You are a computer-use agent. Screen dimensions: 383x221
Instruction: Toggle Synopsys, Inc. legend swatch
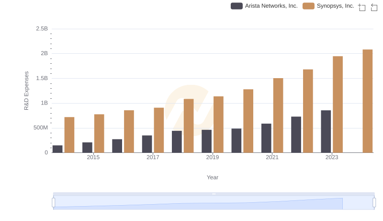(x=308, y=6)
